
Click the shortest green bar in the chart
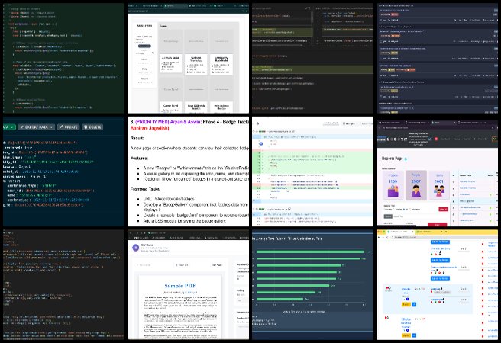click(280, 299)
